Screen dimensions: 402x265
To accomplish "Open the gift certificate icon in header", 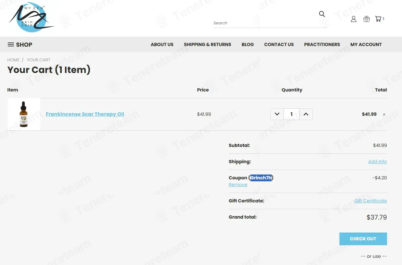I will pyautogui.click(x=367, y=19).
